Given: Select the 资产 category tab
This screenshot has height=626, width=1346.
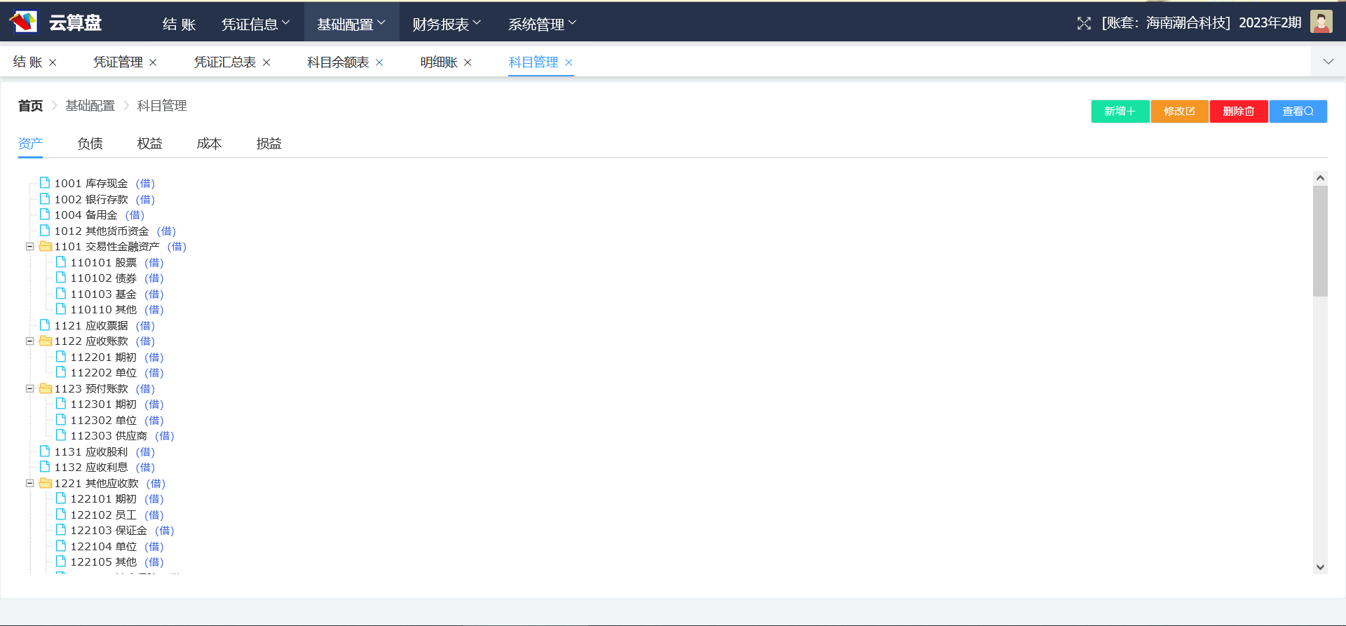Looking at the screenshot, I should (x=31, y=144).
